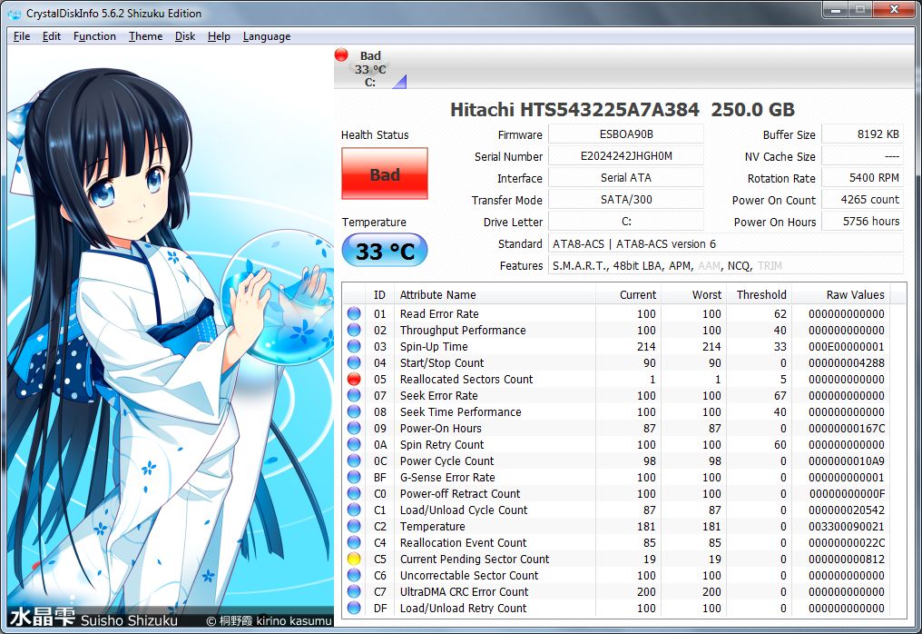Click raw value 000000020542
Image resolution: width=922 pixels, height=634 pixels.
(x=846, y=510)
